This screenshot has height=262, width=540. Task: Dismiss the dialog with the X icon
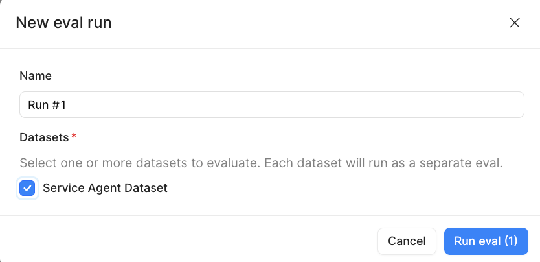coord(515,23)
